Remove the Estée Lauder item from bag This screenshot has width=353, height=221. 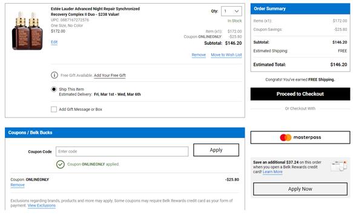click(199, 55)
